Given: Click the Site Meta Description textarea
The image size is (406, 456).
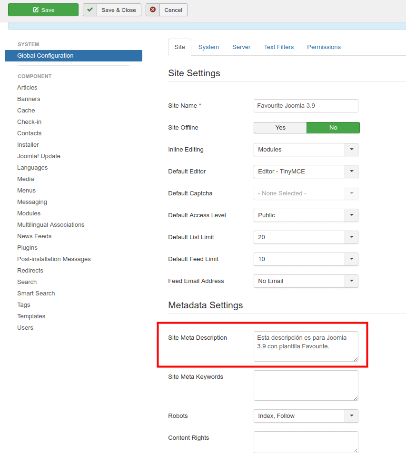Looking at the screenshot, I should (x=306, y=346).
